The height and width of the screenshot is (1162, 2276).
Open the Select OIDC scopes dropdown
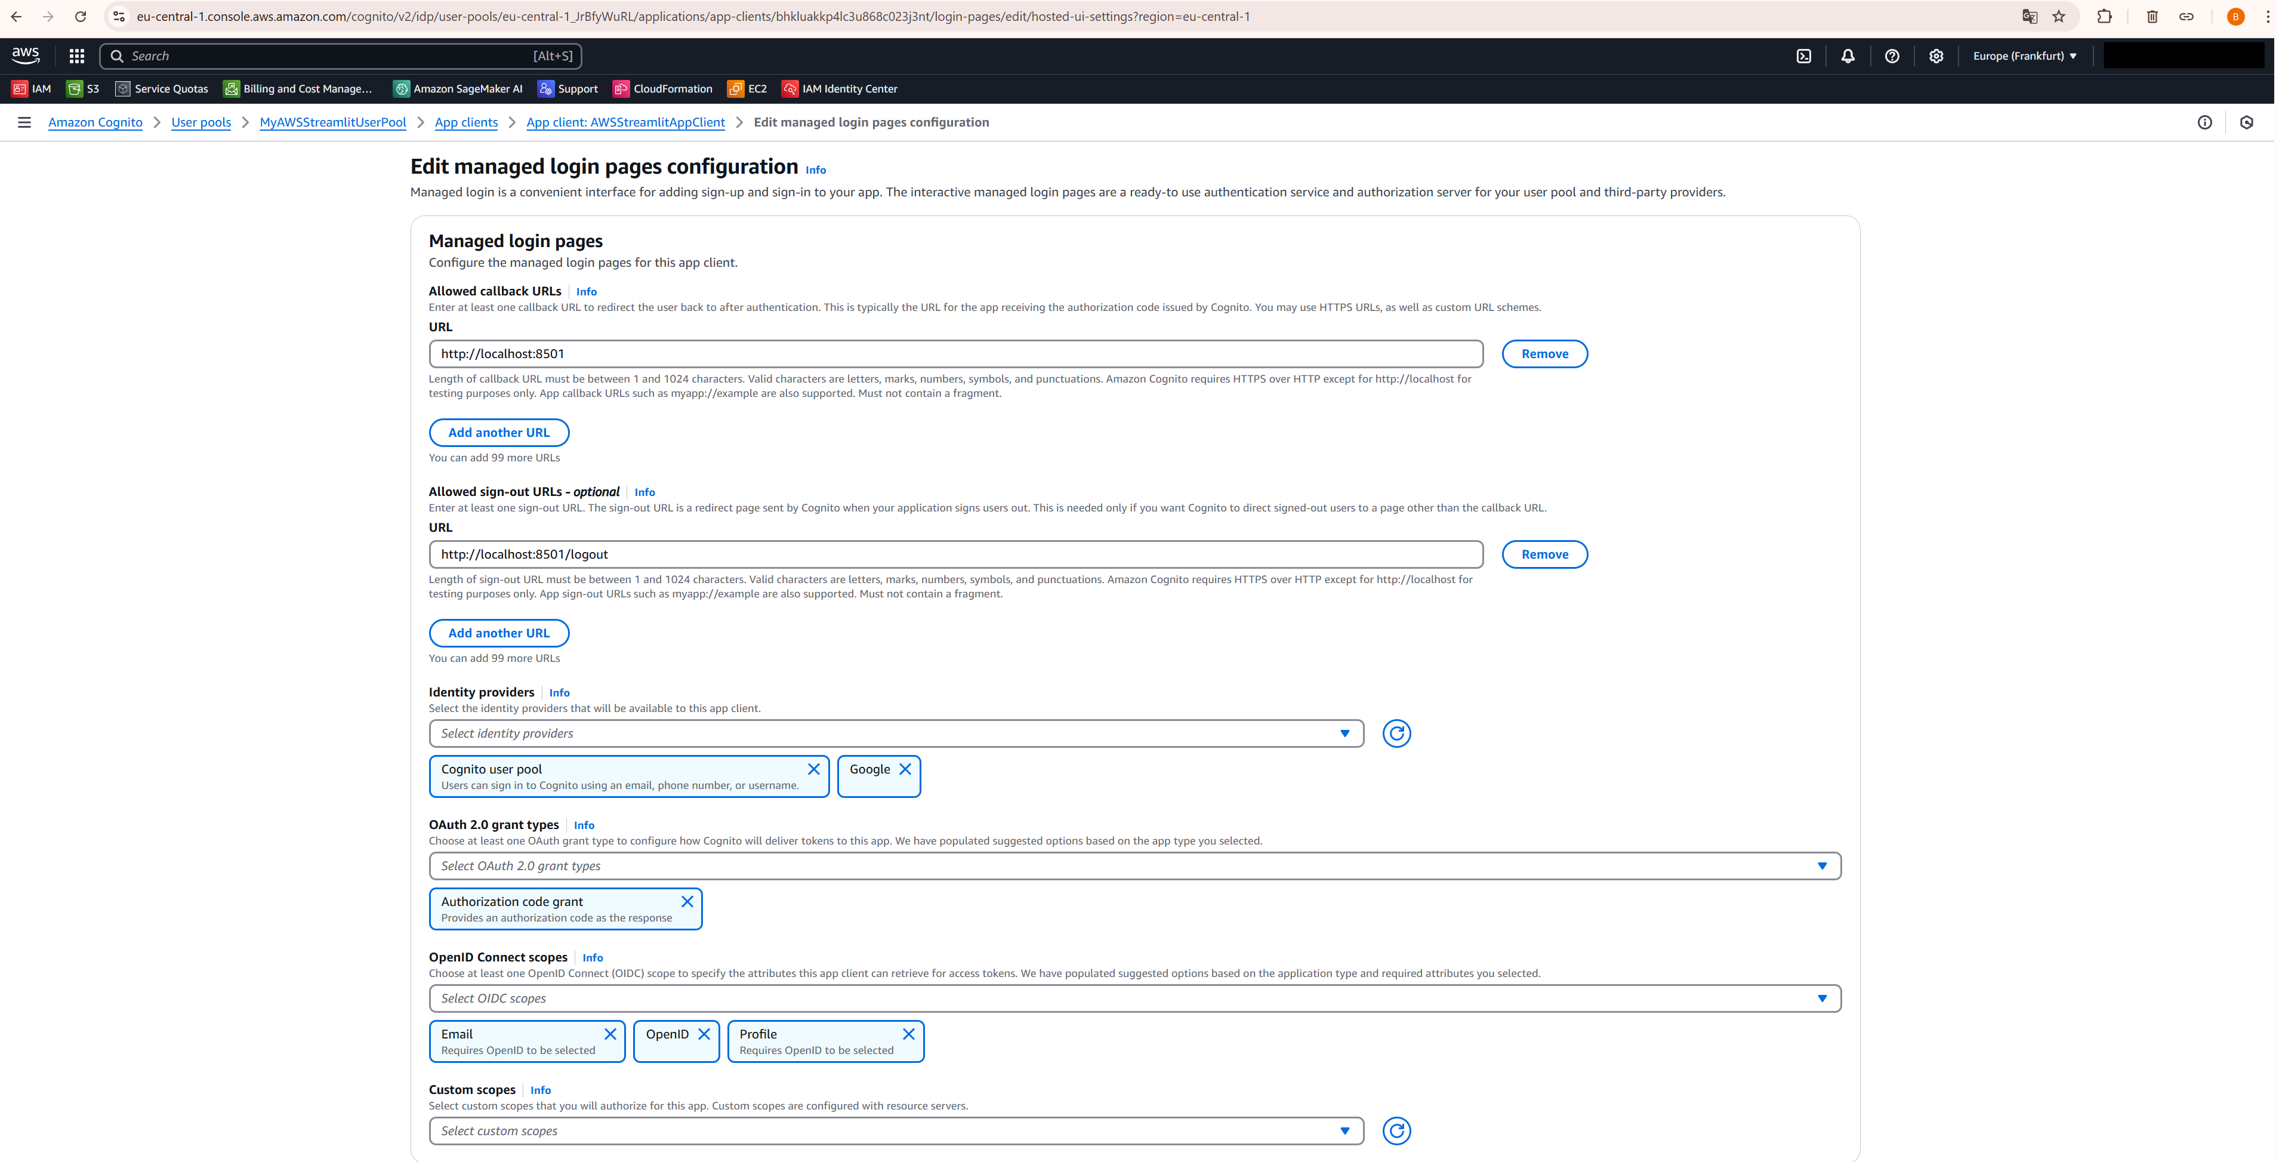[x=1822, y=998]
